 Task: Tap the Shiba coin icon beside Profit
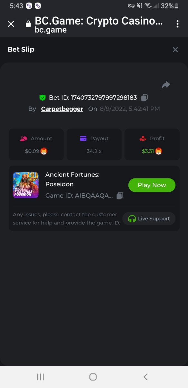tap(159, 151)
